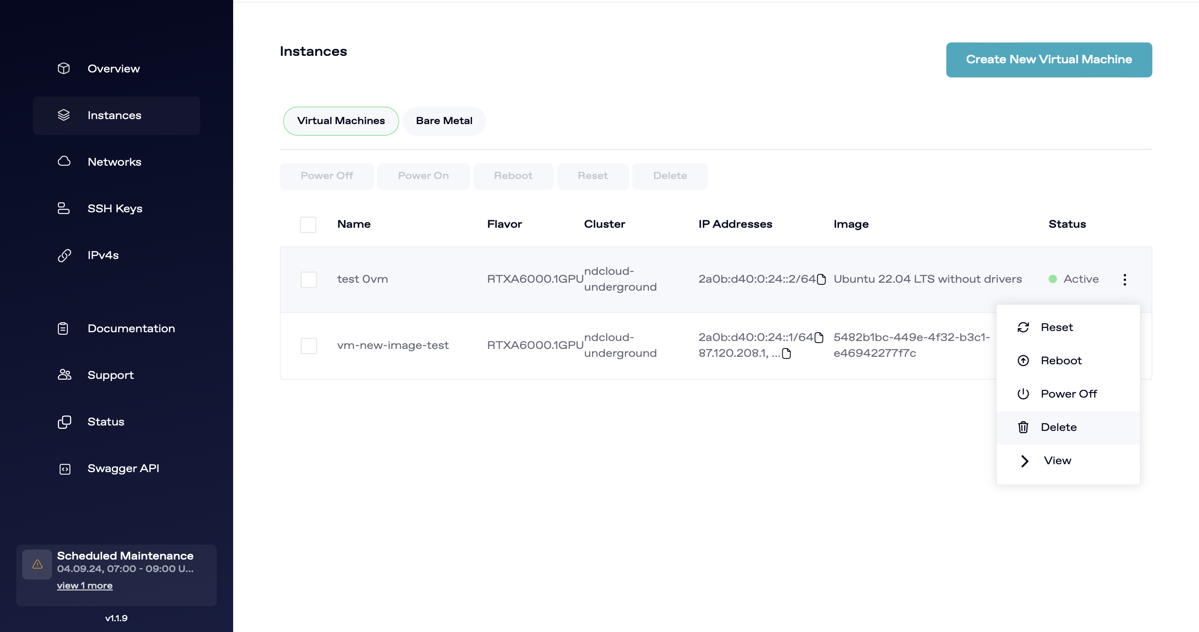Select Power Off in the context menu
This screenshot has width=1199, height=632.
(x=1068, y=394)
